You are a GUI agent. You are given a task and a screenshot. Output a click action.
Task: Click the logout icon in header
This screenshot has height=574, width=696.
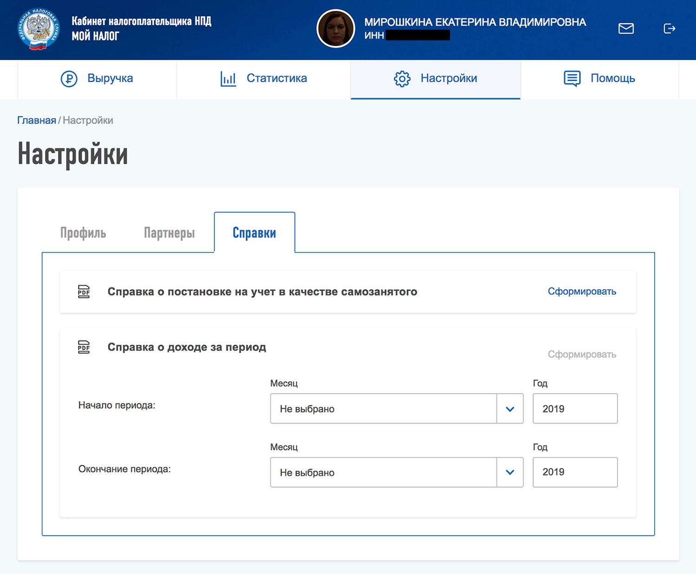point(669,29)
